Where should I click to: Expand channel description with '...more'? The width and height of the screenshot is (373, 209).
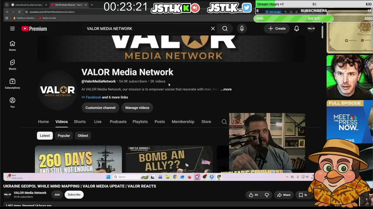(x=226, y=89)
